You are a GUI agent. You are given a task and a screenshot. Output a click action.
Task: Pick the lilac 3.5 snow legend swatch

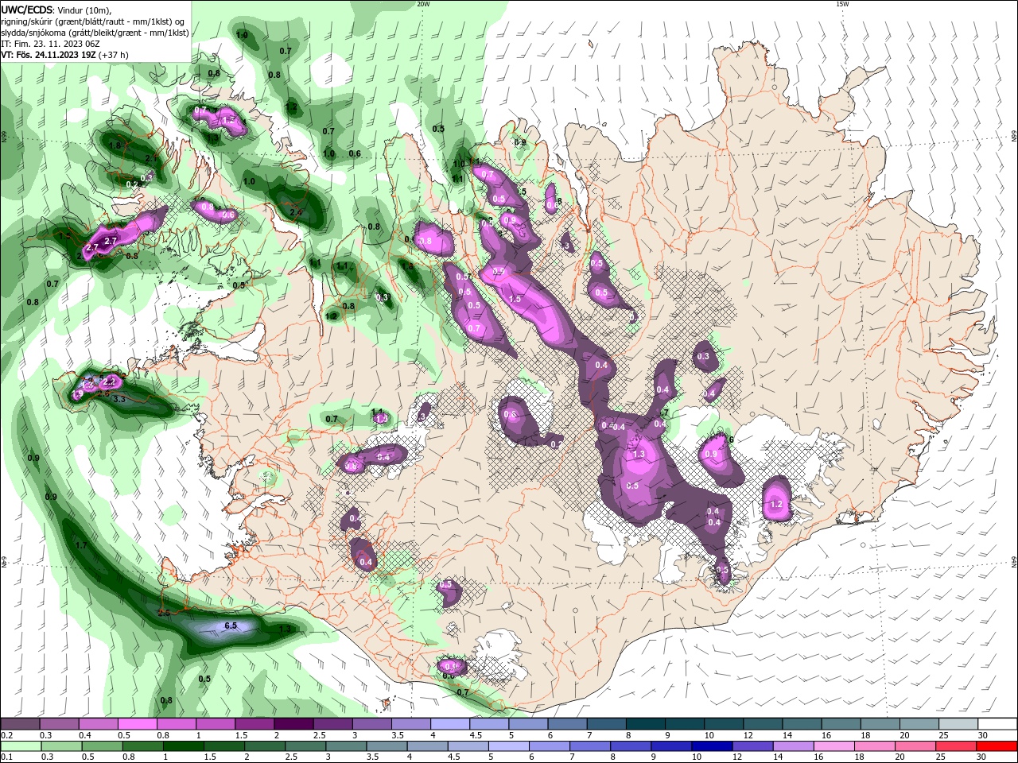coord(411,724)
